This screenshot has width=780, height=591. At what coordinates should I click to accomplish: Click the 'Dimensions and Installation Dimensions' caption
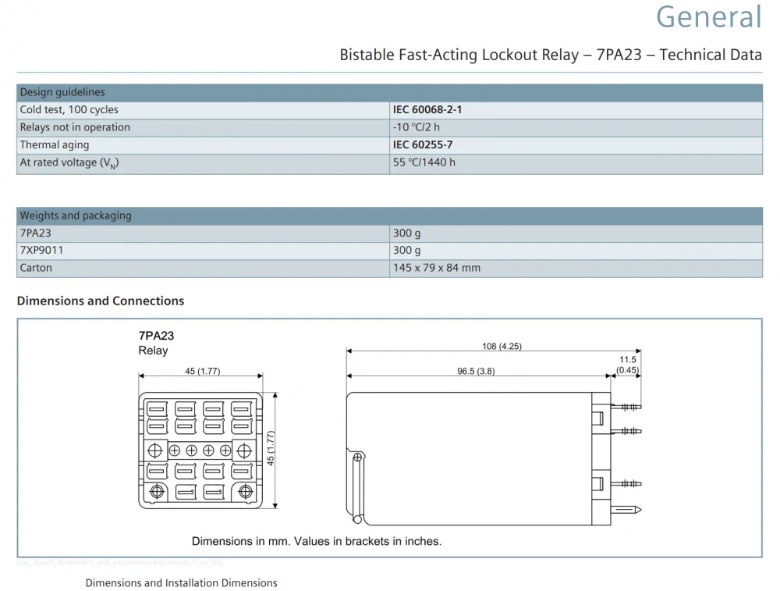pos(182,583)
